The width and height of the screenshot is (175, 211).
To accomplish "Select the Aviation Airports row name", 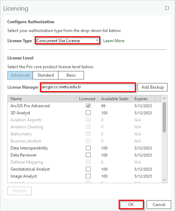I will [26, 120].
